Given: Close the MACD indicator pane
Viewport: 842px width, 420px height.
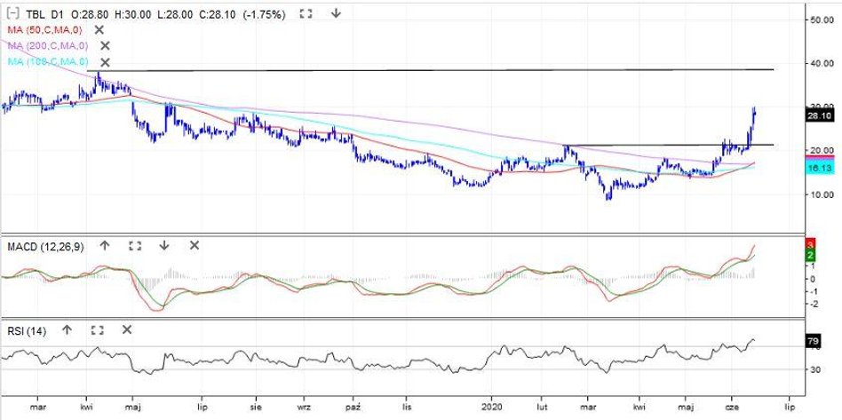Looking at the screenshot, I should (195, 246).
